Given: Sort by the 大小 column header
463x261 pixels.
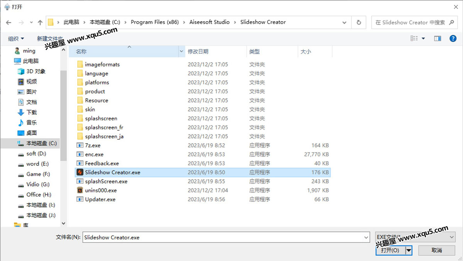Looking at the screenshot, I should tap(315, 51).
